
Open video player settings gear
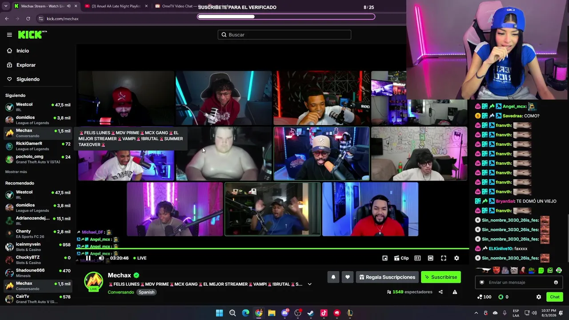(x=457, y=258)
